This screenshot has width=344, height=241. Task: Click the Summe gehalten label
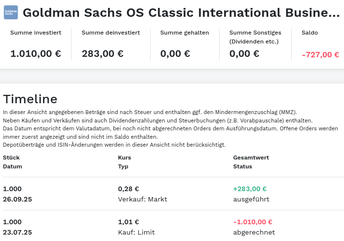185,33
